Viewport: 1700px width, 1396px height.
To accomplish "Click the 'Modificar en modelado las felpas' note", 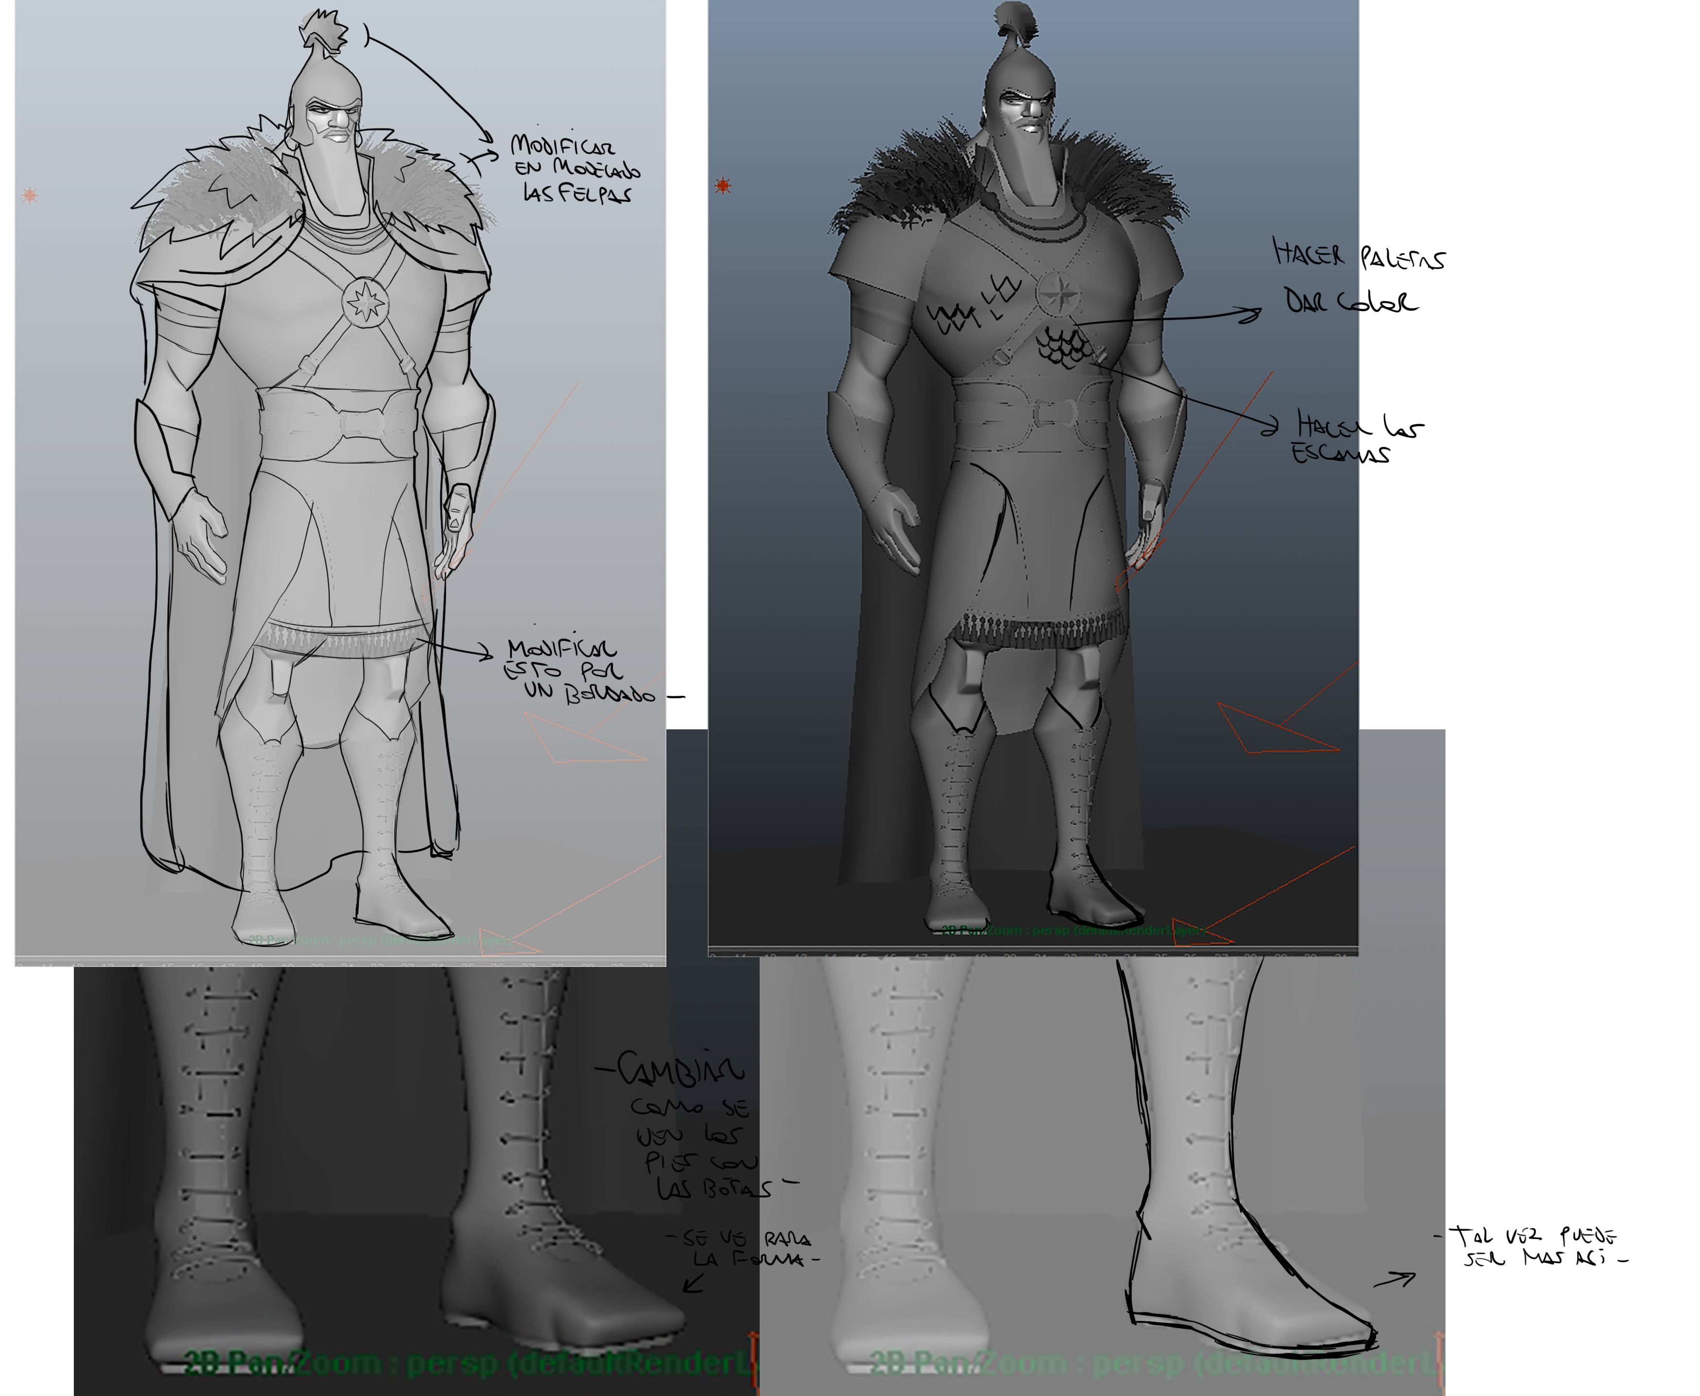I will click(575, 169).
